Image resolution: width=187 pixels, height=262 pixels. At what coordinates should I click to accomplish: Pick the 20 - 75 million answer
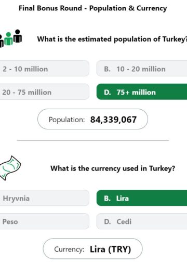[x=44, y=91]
